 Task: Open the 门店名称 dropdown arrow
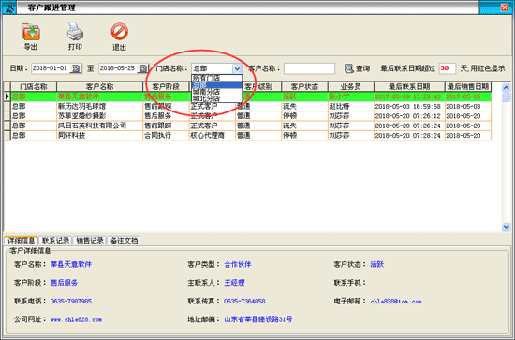pyautogui.click(x=237, y=68)
